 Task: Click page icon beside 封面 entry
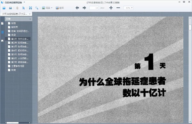coord(9,23)
